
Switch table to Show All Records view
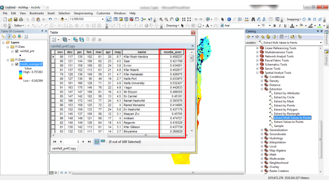tap(97, 142)
